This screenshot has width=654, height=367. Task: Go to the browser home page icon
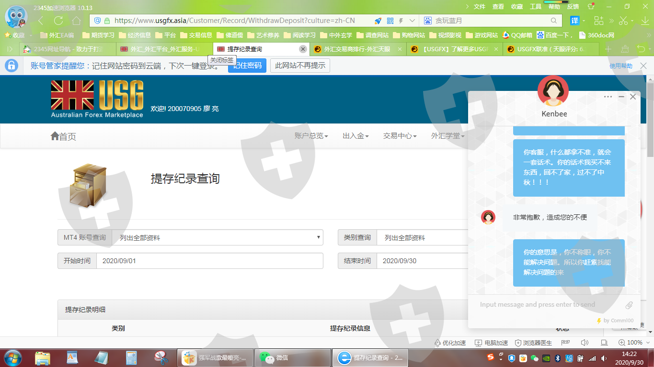coord(77,21)
